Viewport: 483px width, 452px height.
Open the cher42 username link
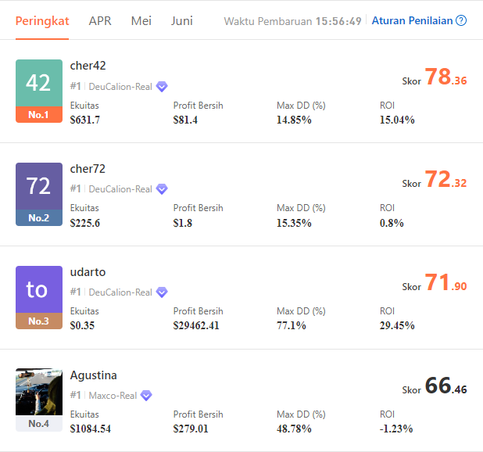click(x=88, y=66)
